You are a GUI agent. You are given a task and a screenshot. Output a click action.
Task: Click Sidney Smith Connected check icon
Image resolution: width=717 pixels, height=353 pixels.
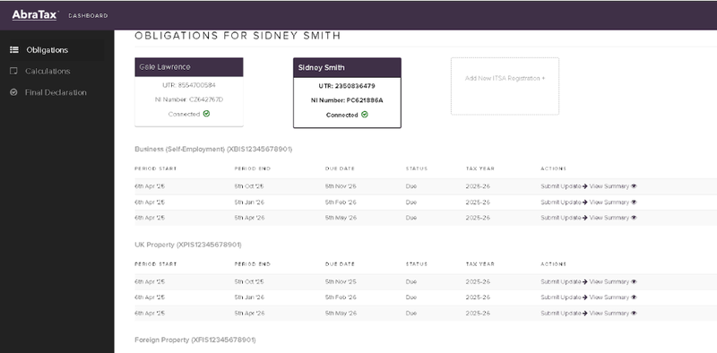coord(365,115)
